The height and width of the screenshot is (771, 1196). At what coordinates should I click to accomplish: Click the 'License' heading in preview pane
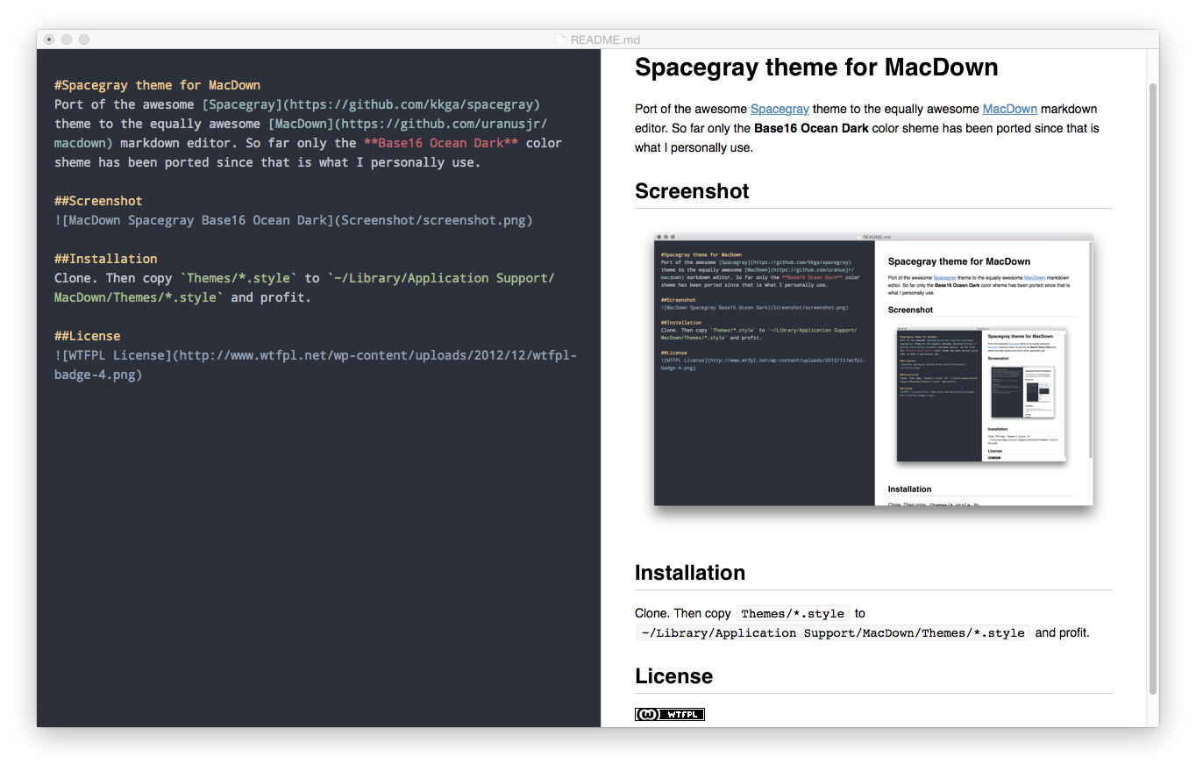point(673,676)
